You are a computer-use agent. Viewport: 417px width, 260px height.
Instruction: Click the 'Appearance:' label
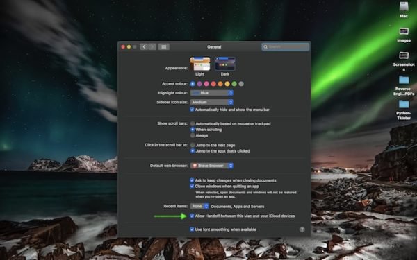(177, 68)
